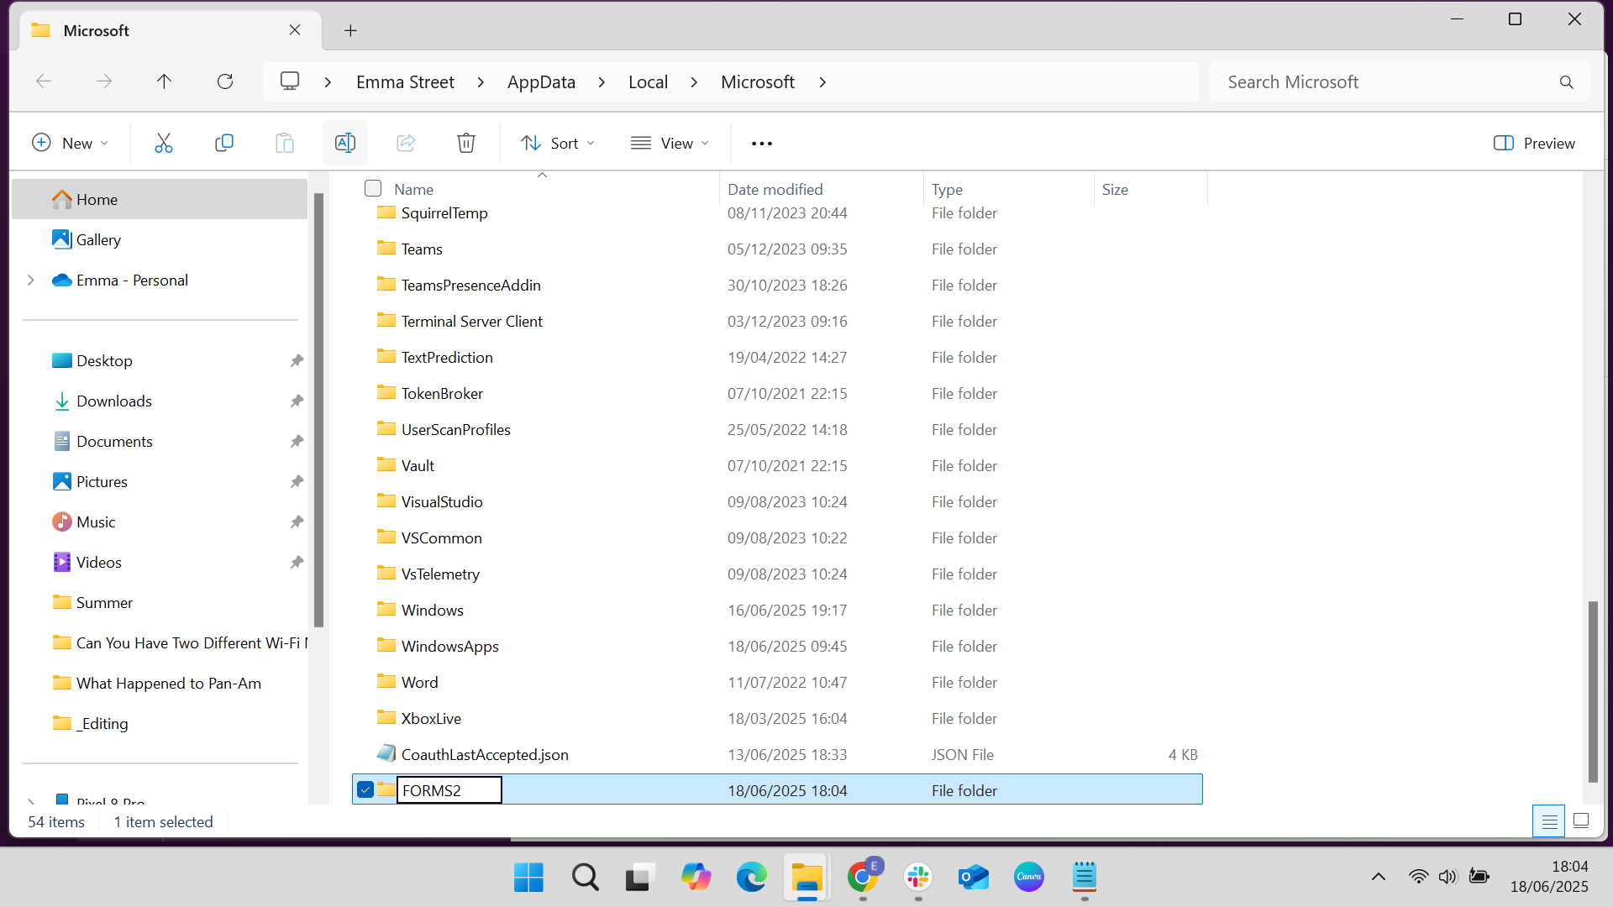Open the See more ellipsis menu

click(x=761, y=144)
